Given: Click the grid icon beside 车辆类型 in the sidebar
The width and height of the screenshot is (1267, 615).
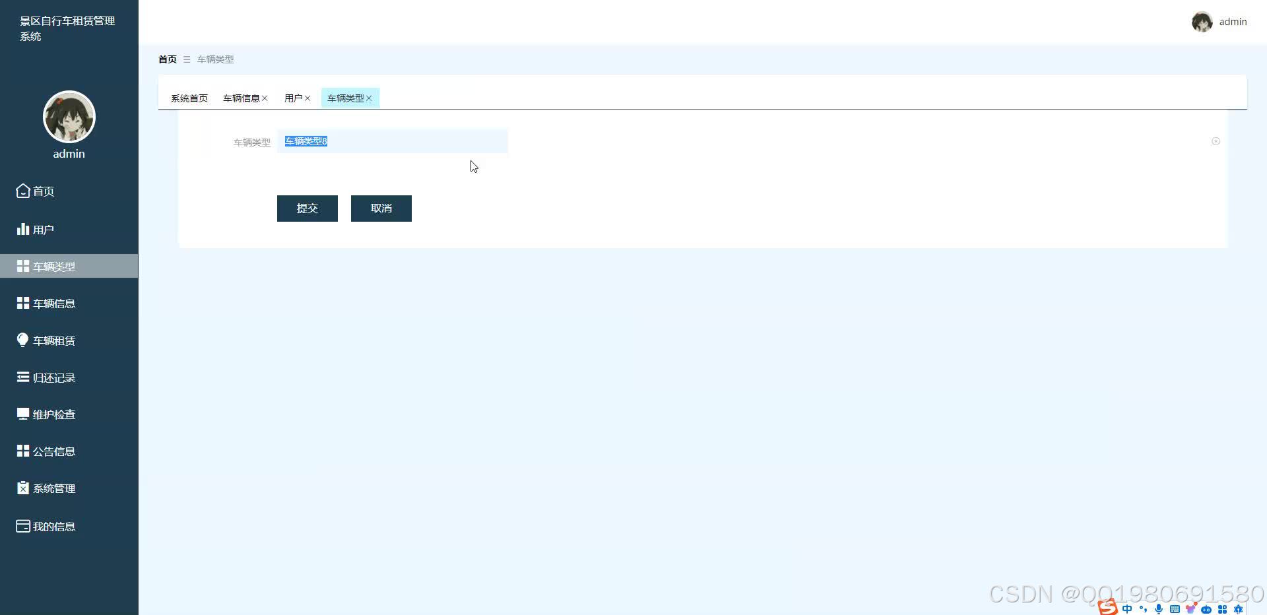Looking at the screenshot, I should 23,266.
